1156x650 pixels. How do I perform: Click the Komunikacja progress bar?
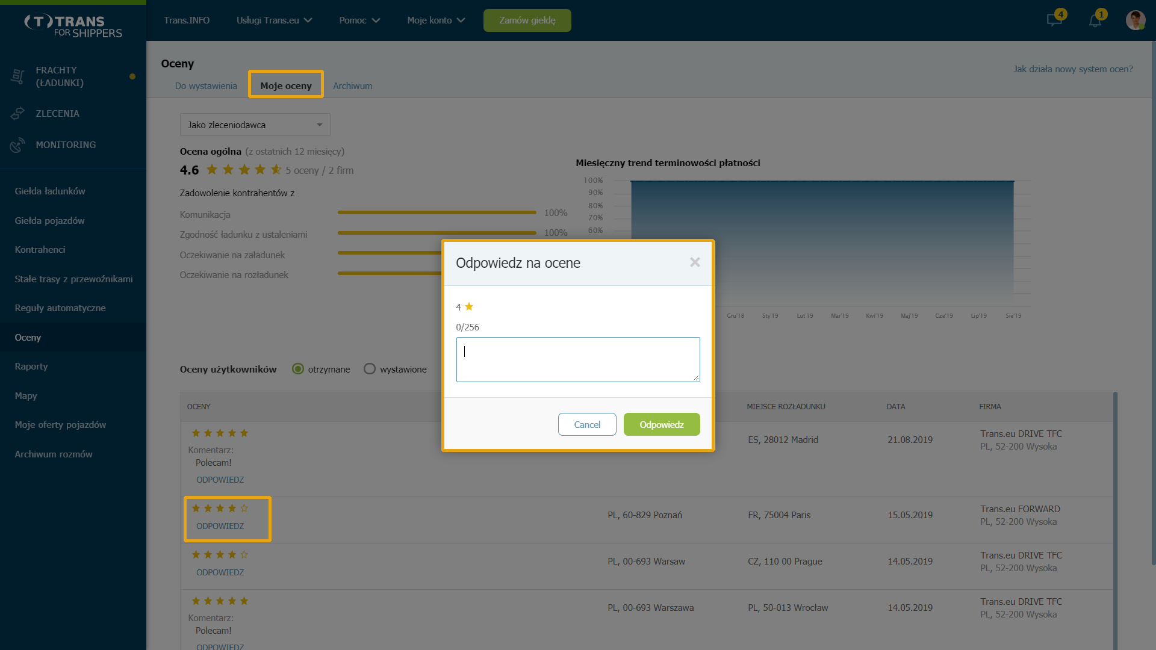pos(437,212)
